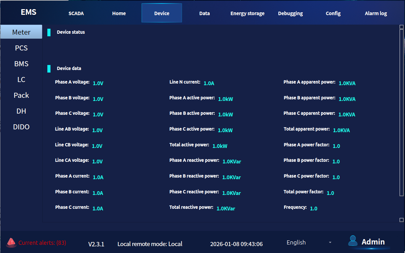
Task: Choose LC in the device sidebar
Action: coord(21,79)
